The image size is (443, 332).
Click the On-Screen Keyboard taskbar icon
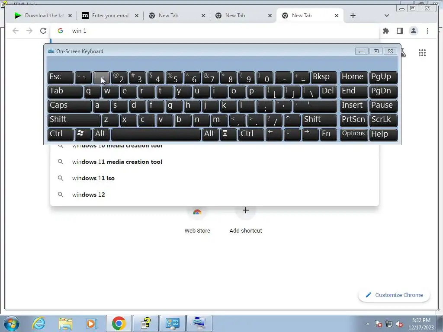click(x=199, y=323)
